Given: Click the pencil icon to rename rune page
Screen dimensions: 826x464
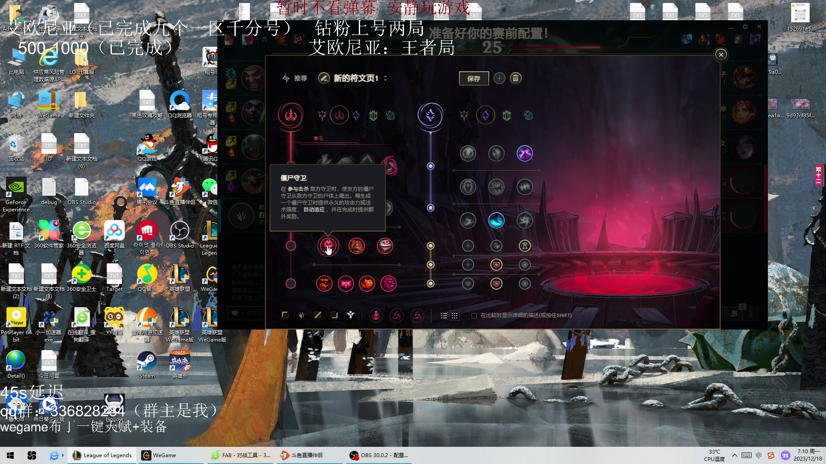Looking at the screenshot, I should [324, 78].
